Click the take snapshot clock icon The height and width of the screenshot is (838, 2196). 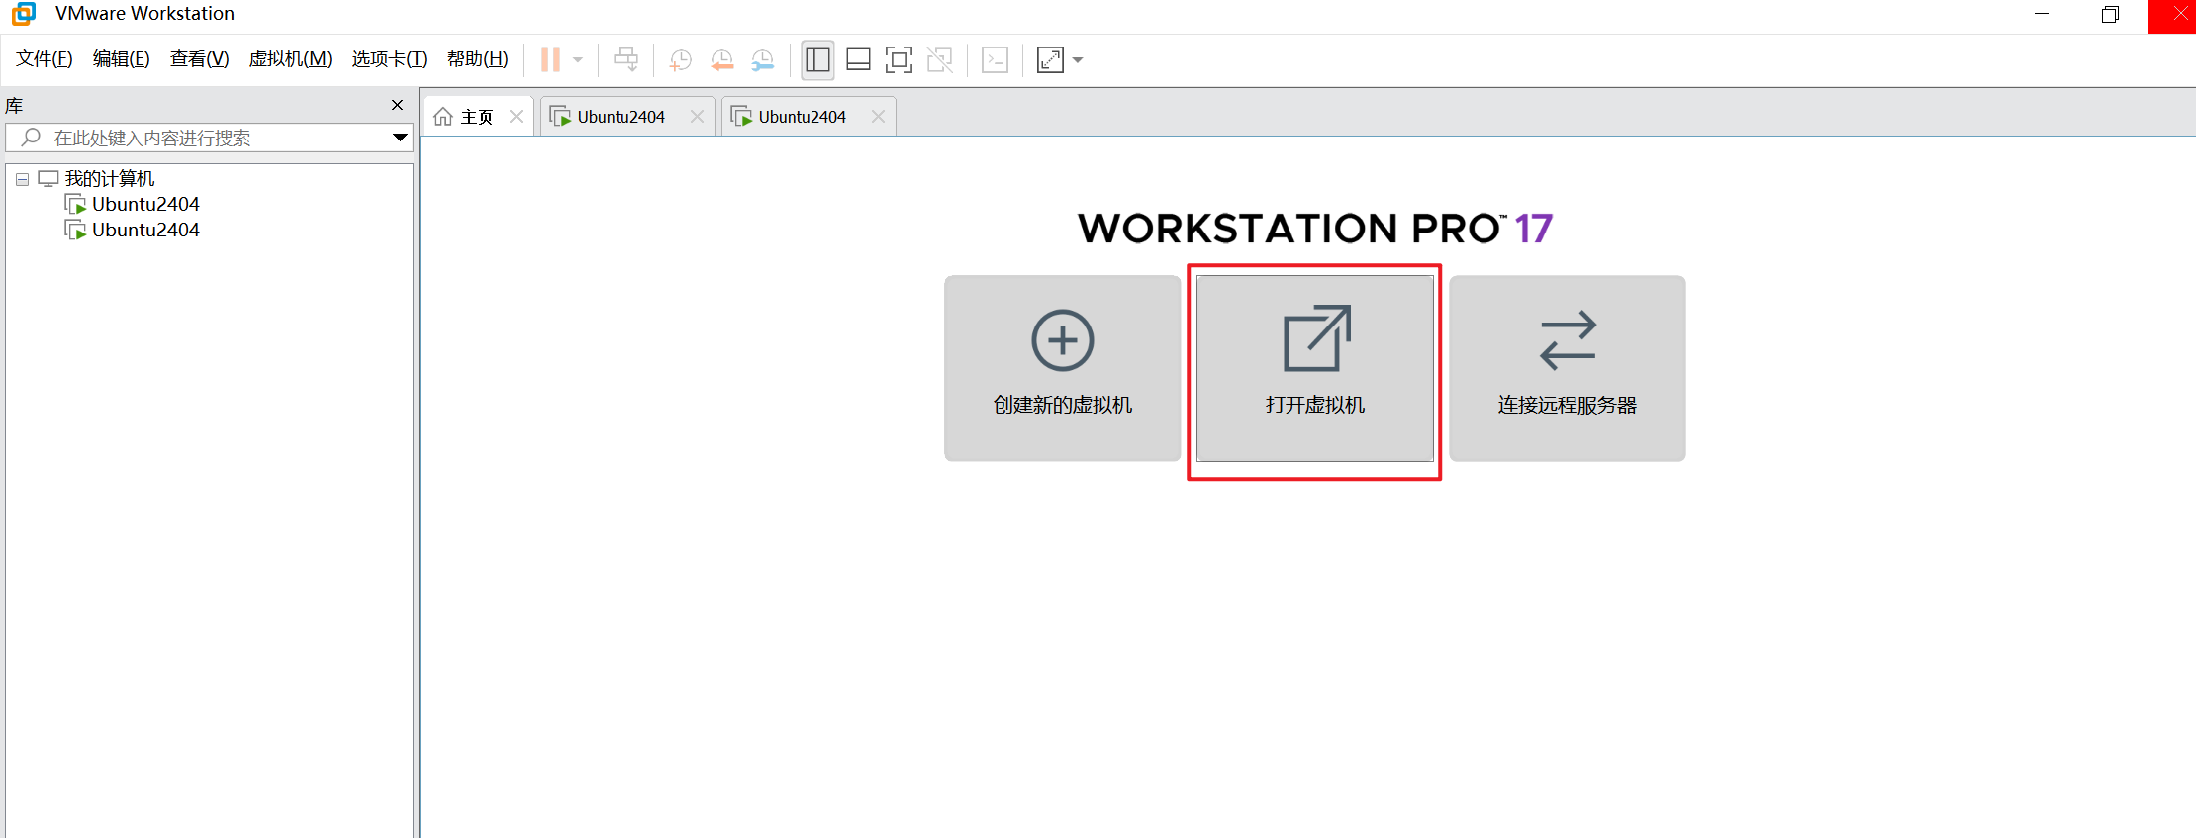(x=680, y=60)
